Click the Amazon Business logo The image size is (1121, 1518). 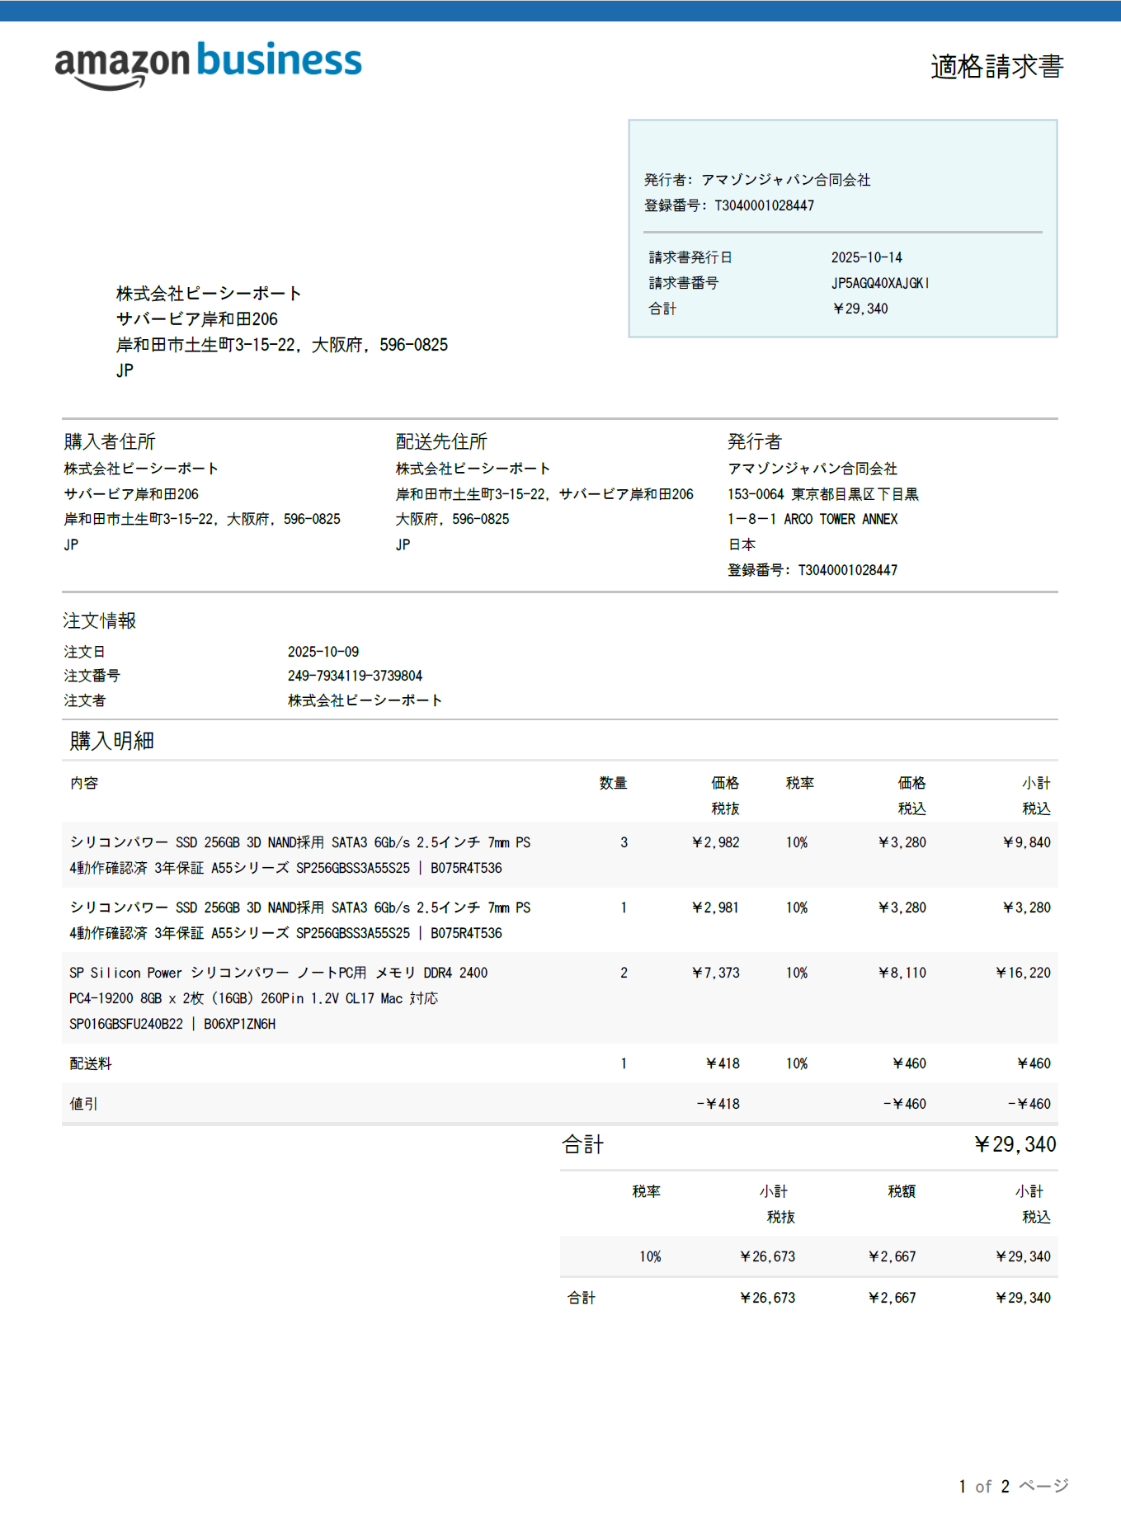pyautogui.click(x=208, y=64)
